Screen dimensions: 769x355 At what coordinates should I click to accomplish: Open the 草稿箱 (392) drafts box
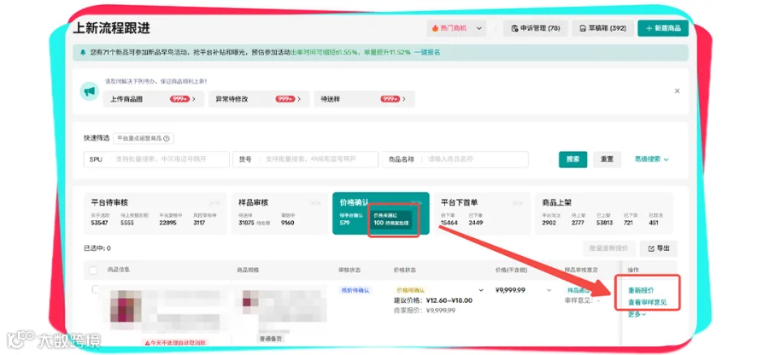602,28
